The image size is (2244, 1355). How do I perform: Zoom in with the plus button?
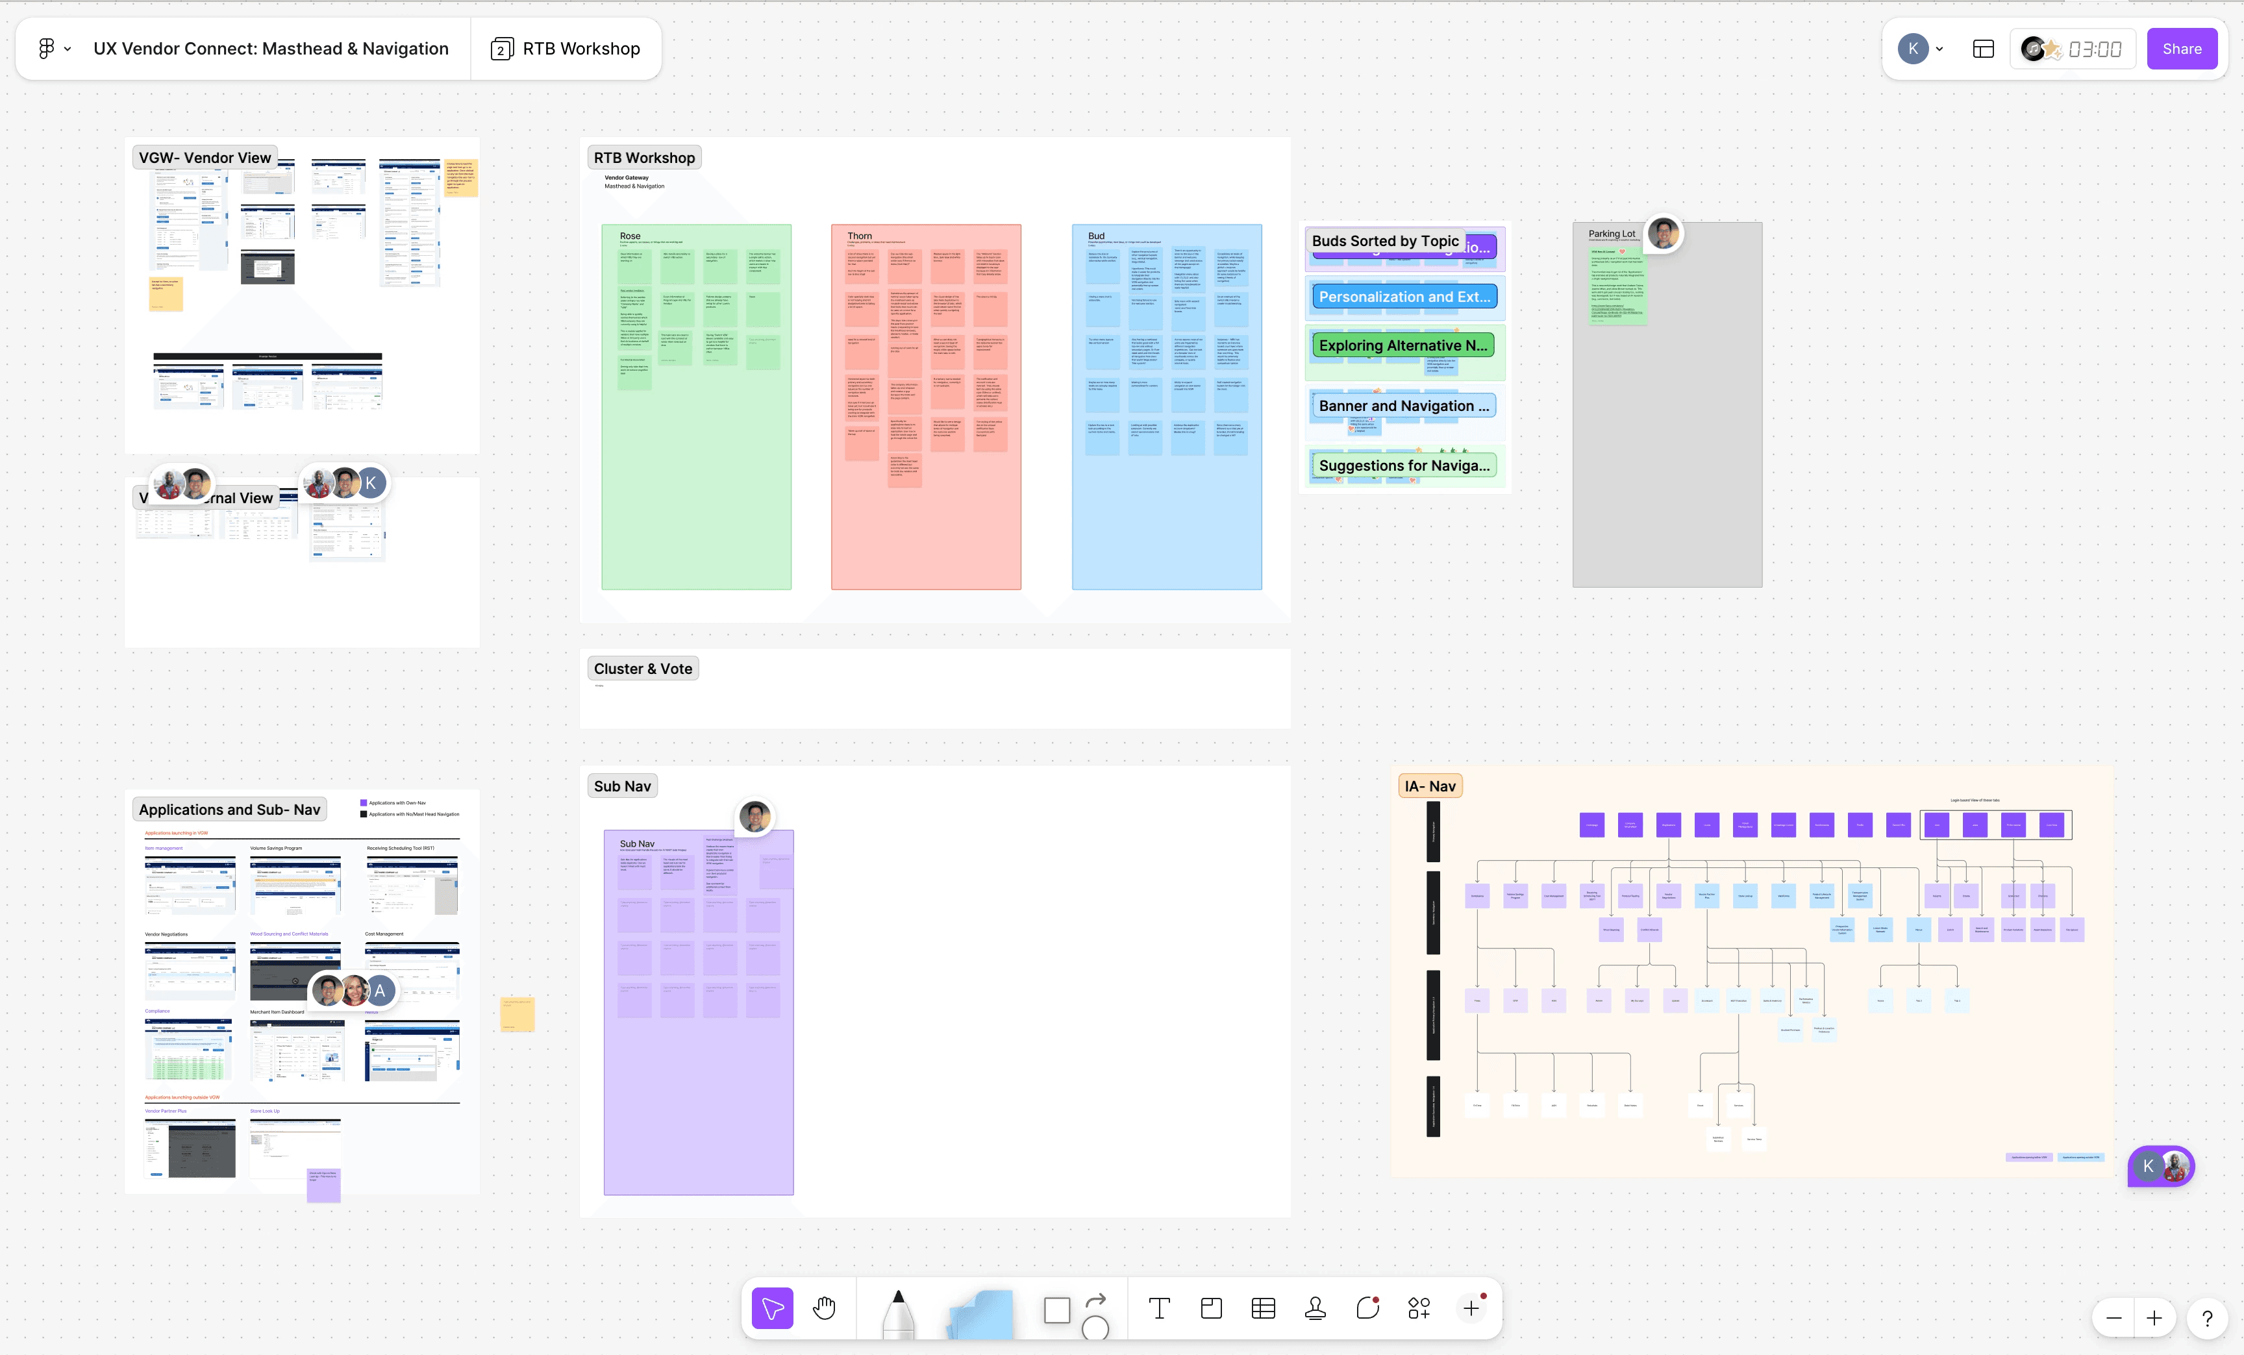(x=2154, y=1317)
